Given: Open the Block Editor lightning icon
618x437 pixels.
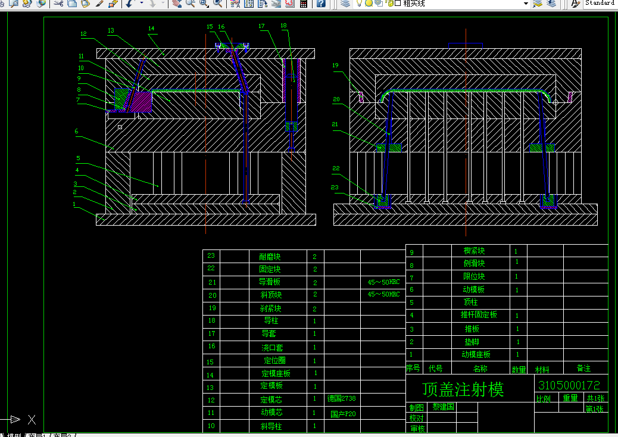Looking at the screenshot, I should click(113, 4).
